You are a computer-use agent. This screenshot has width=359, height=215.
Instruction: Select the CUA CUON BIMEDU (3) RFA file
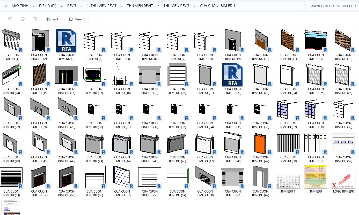(67, 41)
